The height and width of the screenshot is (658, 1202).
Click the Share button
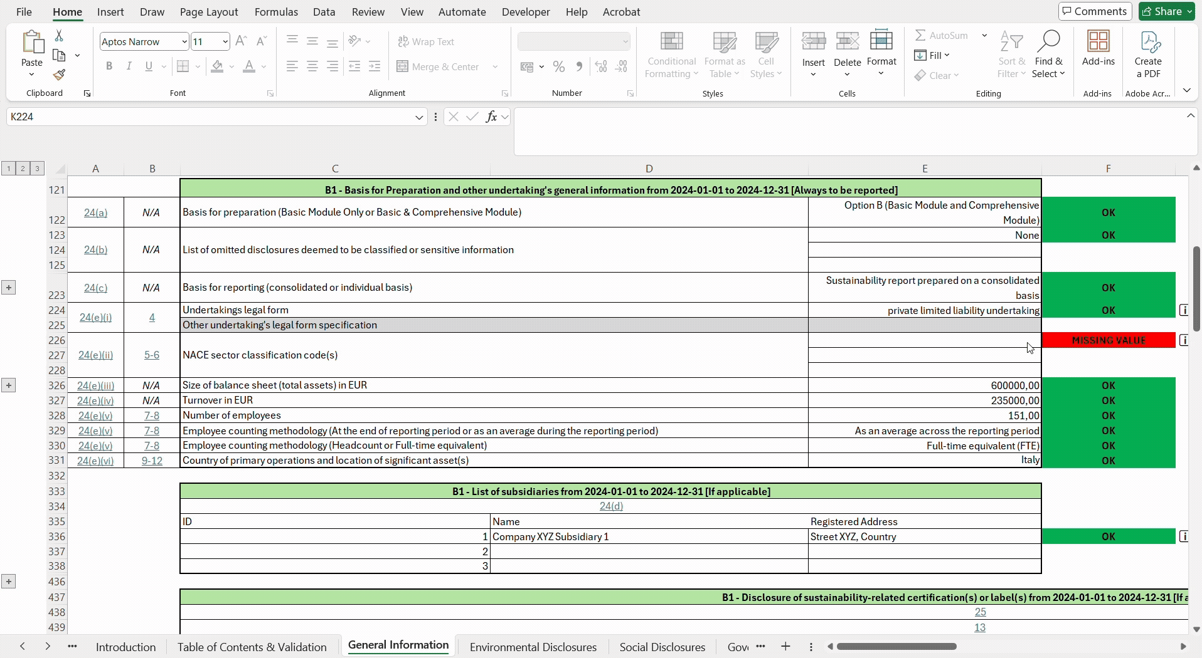(1167, 11)
